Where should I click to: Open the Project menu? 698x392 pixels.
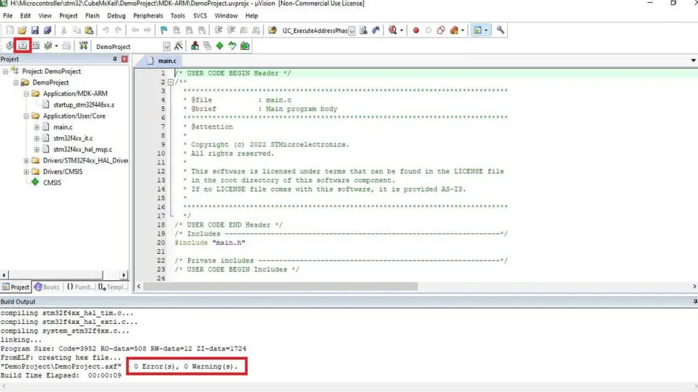(68, 16)
